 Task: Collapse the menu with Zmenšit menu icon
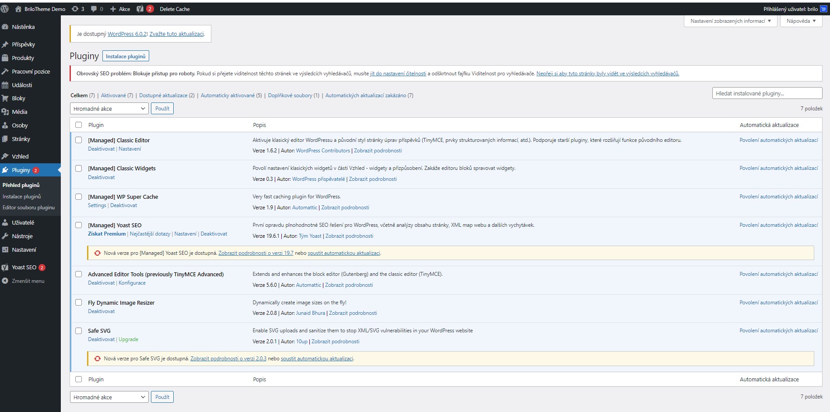[5, 281]
